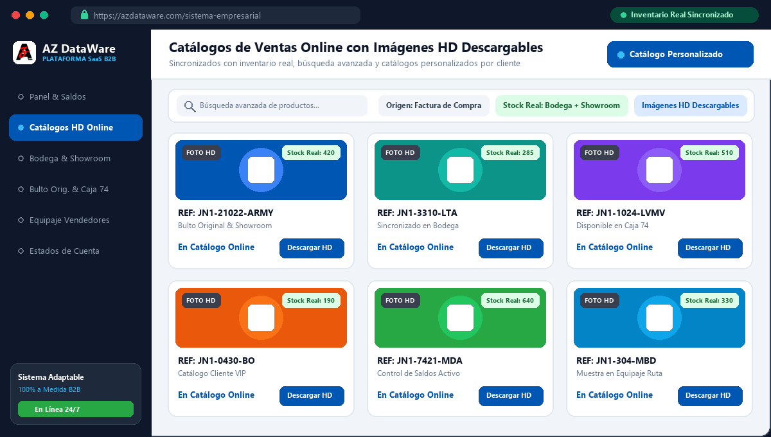Click the FOTO HD badge on the JN1-304-MBD card
The width and height of the screenshot is (771, 437).
click(x=599, y=301)
